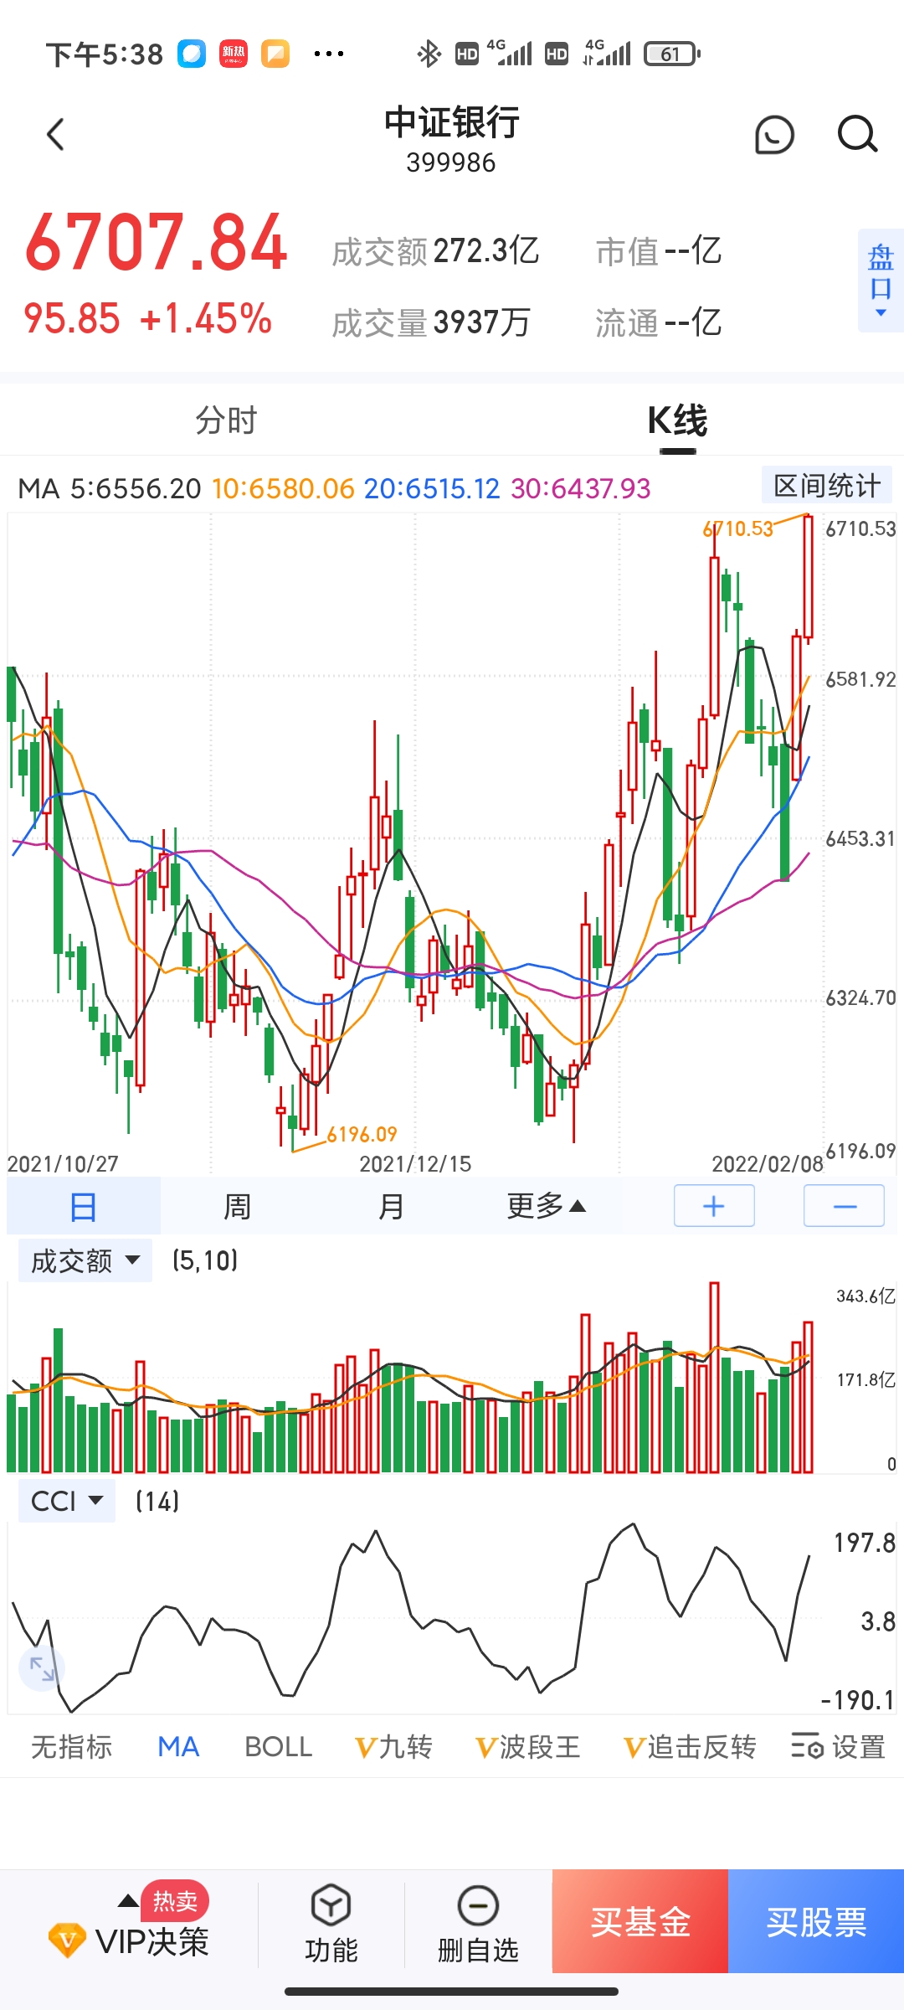
Task: Zoom in chart with plus button
Action: coord(714,1206)
